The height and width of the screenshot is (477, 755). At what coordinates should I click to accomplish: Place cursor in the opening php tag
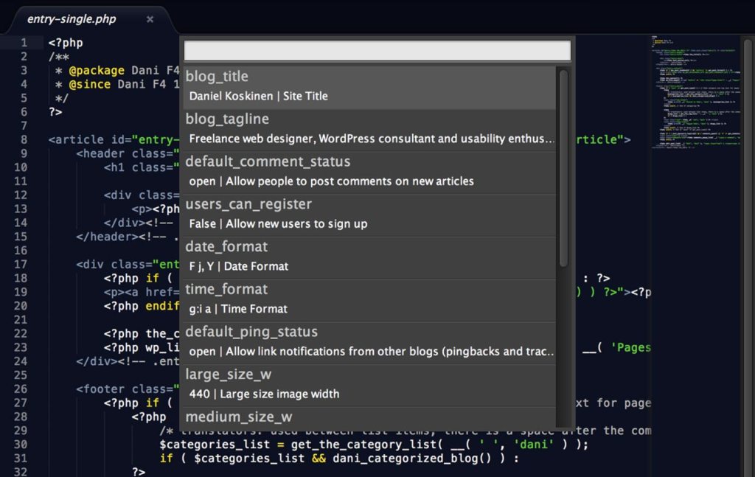pos(68,42)
